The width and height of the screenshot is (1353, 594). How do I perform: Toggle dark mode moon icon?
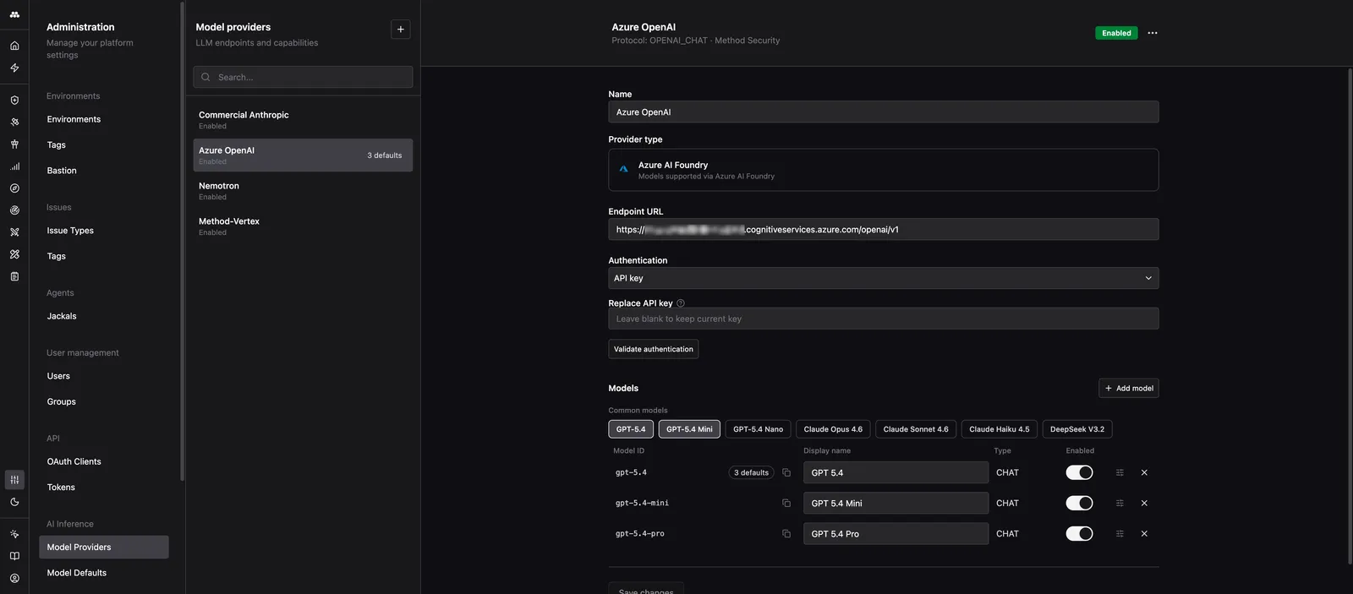pos(14,502)
